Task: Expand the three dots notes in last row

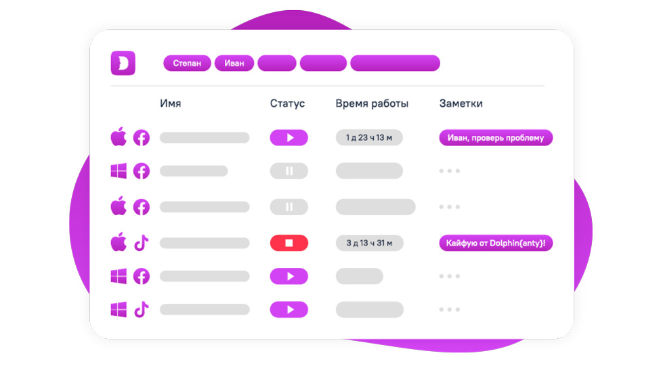Action: (x=450, y=309)
